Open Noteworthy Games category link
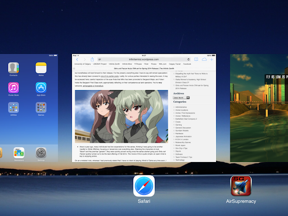Image resolution: width=288 pixels, height=216 pixels. click(183, 142)
